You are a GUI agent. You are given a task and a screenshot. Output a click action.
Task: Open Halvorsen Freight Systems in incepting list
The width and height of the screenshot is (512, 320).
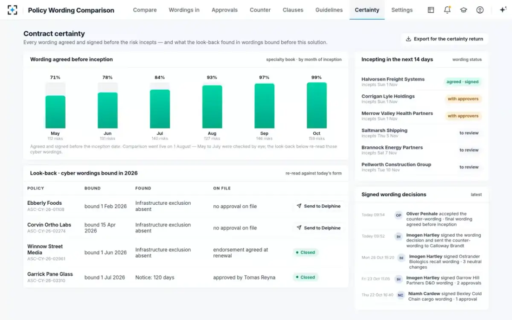point(422,82)
